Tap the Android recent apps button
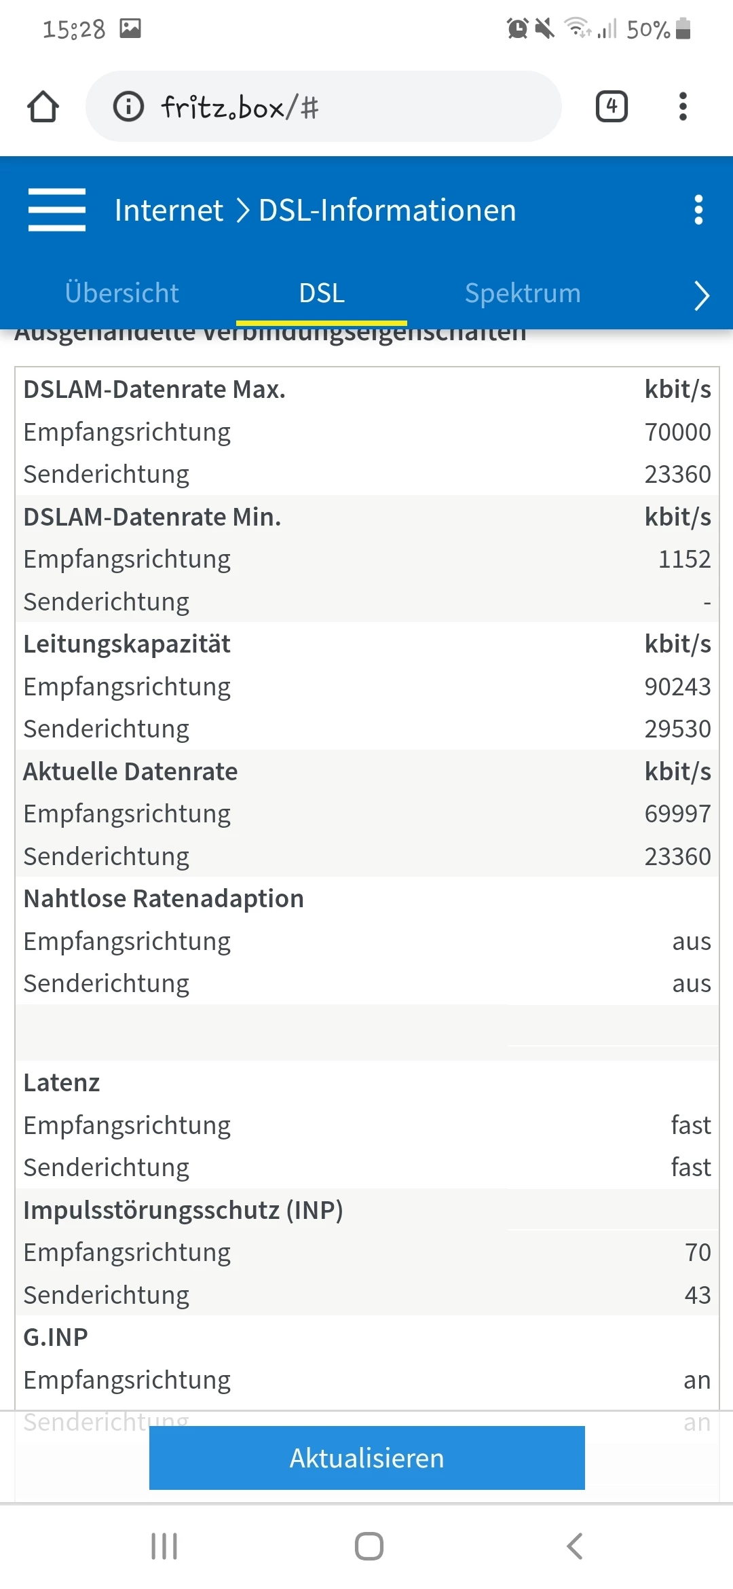Viewport: 733px width, 1589px height. [x=164, y=1546]
